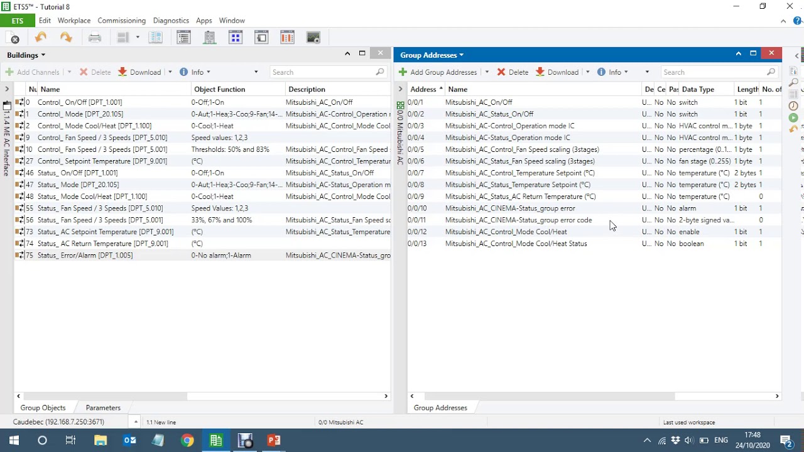Click the magnifier in Group Addresses search box
This screenshot has height=452, width=804.
click(x=771, y=72)
